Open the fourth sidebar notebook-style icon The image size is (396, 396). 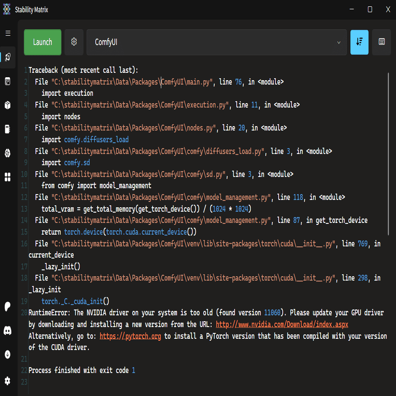coord(8,129)
